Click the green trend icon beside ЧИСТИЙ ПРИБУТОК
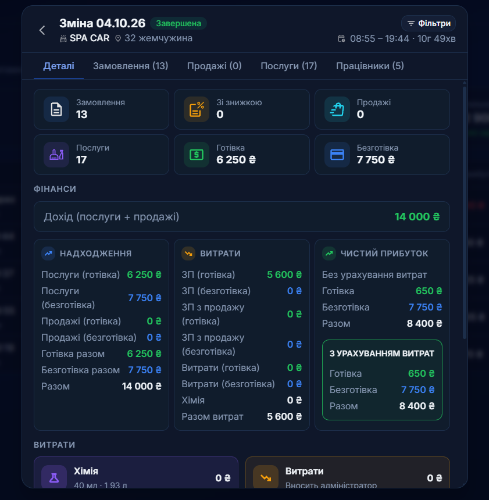The width and height of the screenshot is (489, 500). (329, 253)
